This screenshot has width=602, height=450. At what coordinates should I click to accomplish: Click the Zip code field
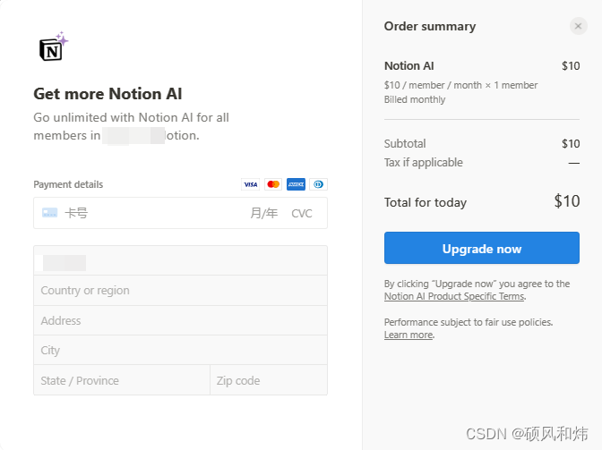[x=269, y=380]
